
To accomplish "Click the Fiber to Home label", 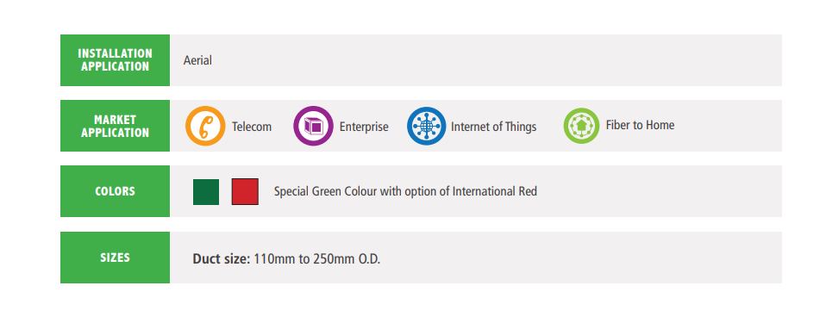I will 640,125.
